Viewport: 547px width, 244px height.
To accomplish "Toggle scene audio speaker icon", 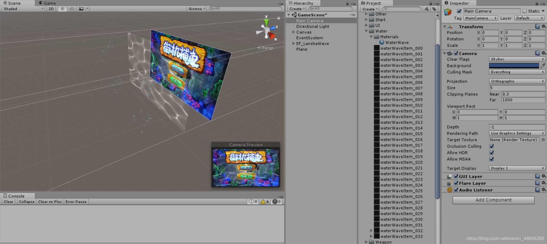I will pos(72,9).
